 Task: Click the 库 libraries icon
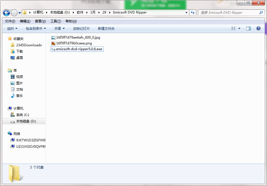click(10, 71)
